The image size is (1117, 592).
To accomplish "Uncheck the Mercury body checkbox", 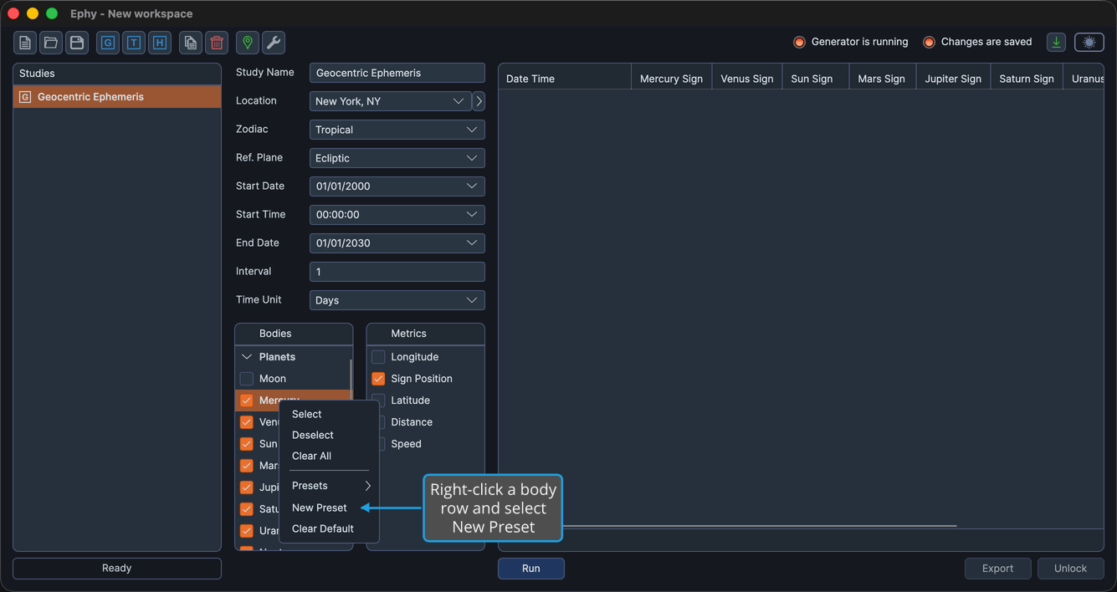I will 247,401.
